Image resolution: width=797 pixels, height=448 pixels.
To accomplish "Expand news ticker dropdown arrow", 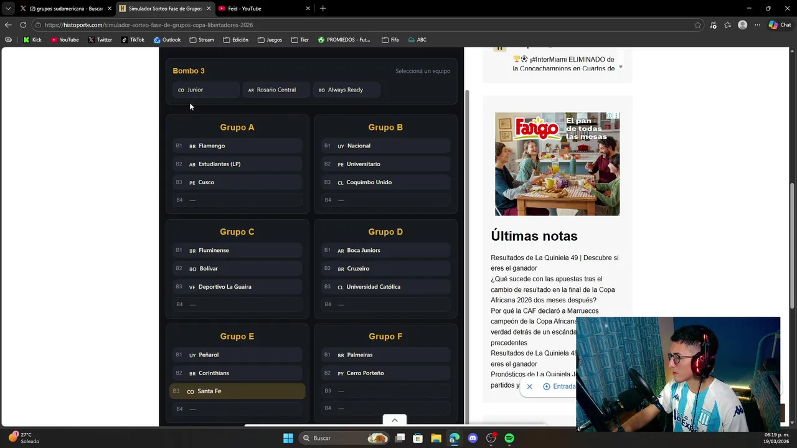I will pos(621,67).
